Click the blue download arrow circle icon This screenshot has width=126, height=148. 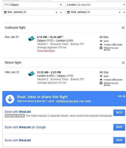pos(10,99)
